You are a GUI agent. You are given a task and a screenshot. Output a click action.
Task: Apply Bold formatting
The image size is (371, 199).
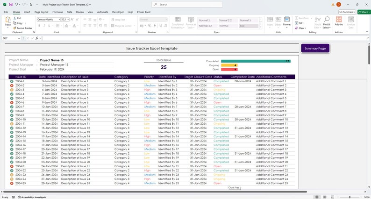coord(39,26)
